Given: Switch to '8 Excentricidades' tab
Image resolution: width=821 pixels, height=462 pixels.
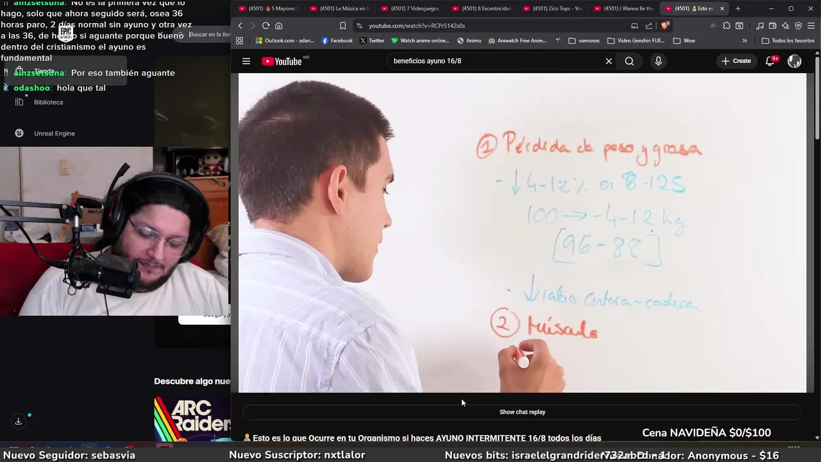Looking at the screenshot, I should 482,8.
